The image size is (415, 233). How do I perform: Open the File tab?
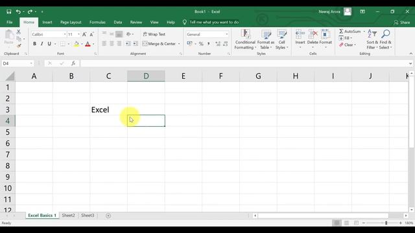[10, 22]
